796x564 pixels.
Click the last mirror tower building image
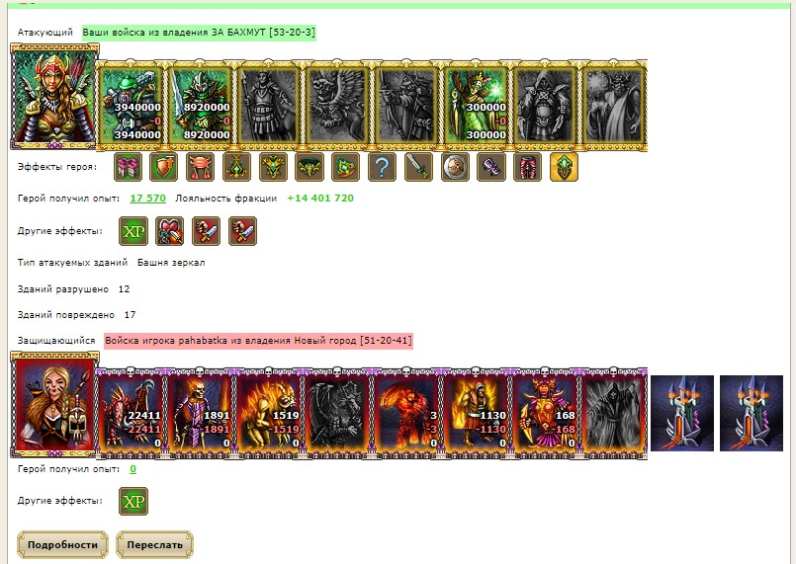click(x=752, y=413)
